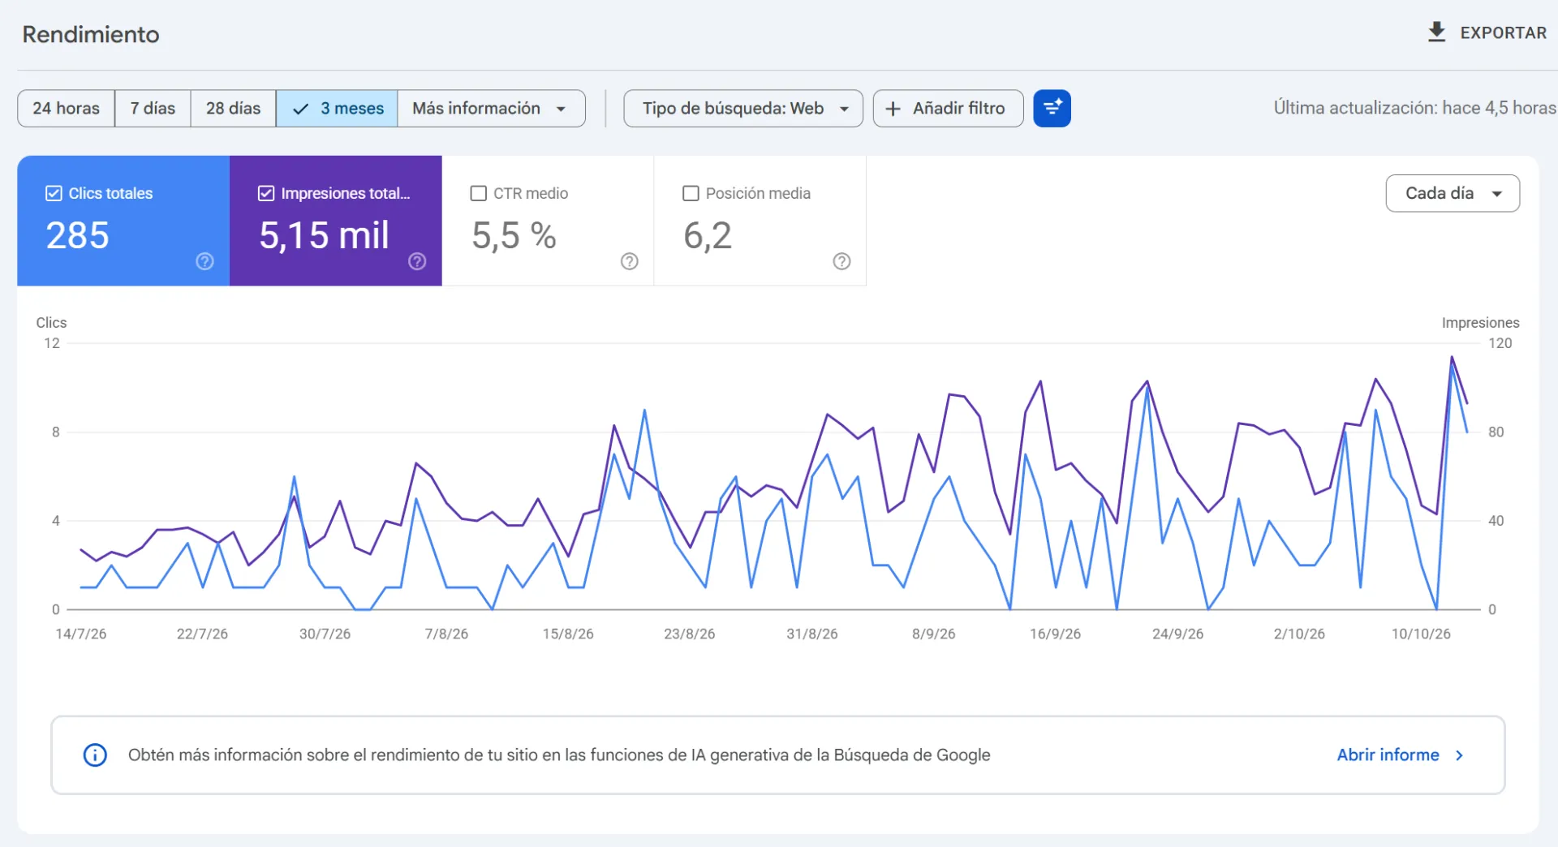This screenshot has height=847, width=1558.
Task: Open the Cada día granularity dropdown
Action: (1453, 193)
